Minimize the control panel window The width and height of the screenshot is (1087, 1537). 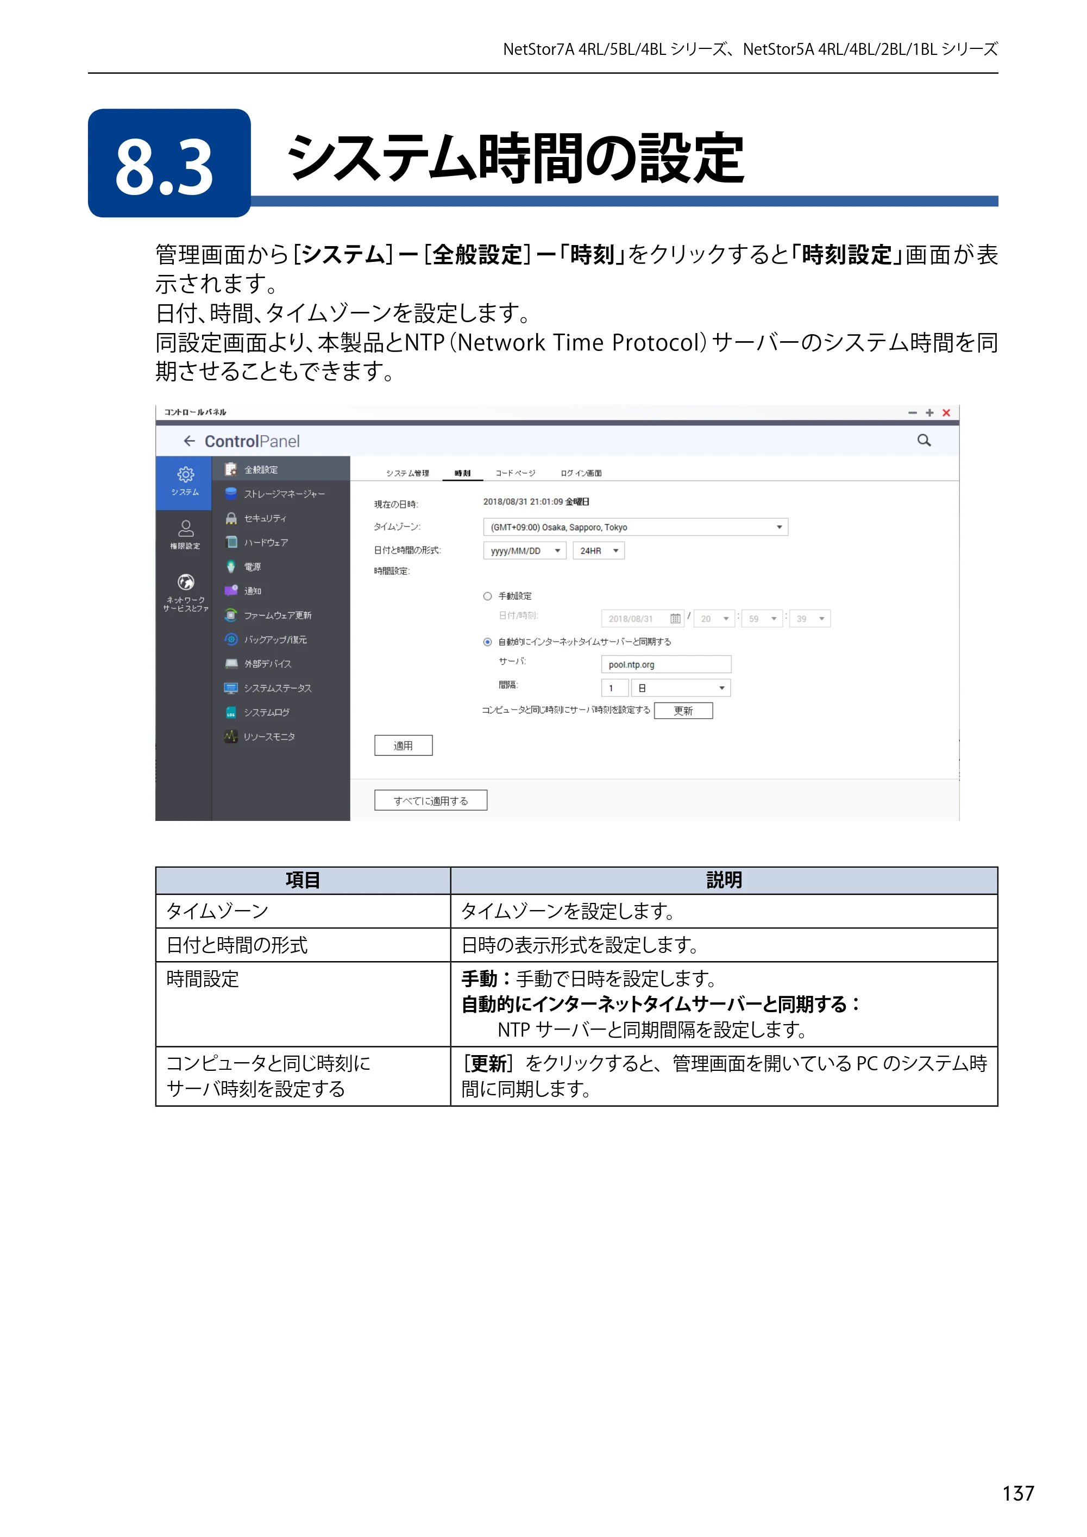[912, 412]
